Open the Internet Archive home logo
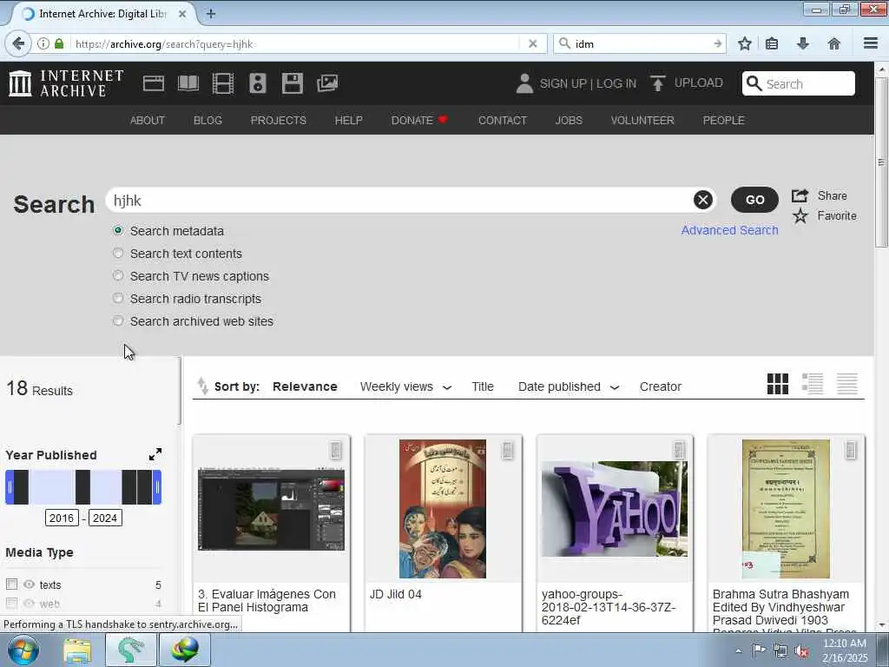889x667 pixels. pyautogui.click(x=66, y=83)
